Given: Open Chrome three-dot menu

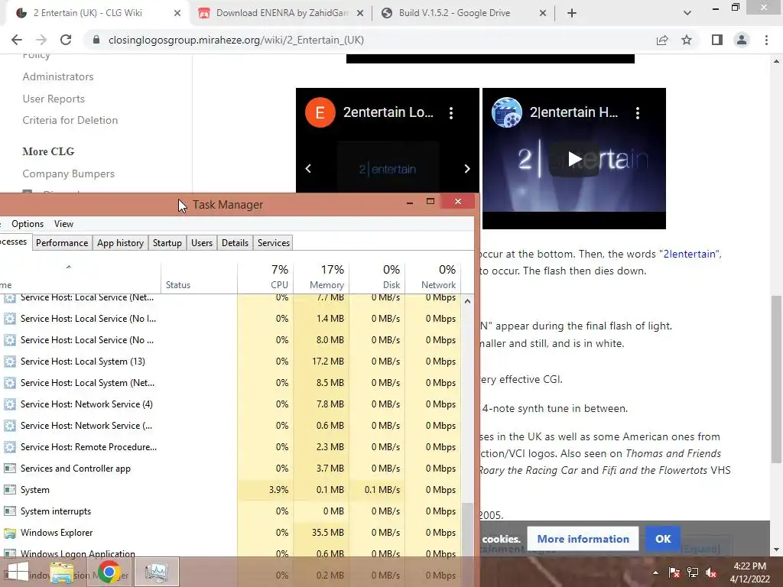Looking at the screenshot, I should click(766, 40).
